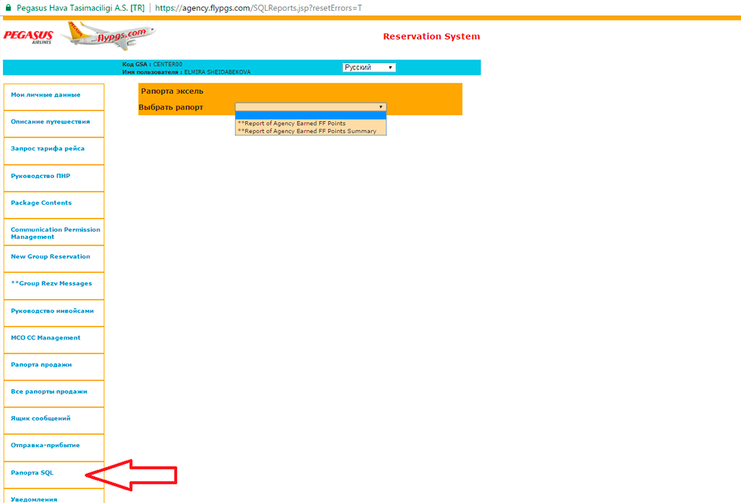The height and width of the screenshot is (503, 741).
Task: Open Запрос тарифа рейса page
Action: click(x=48, y=148)
